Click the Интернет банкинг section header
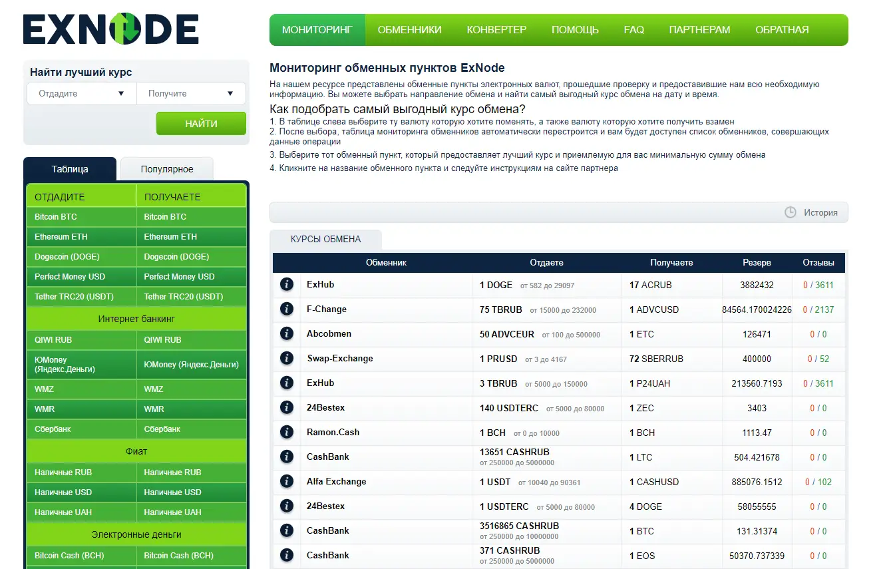The height and width of the screenshot is (569, 885). point(136,319)
